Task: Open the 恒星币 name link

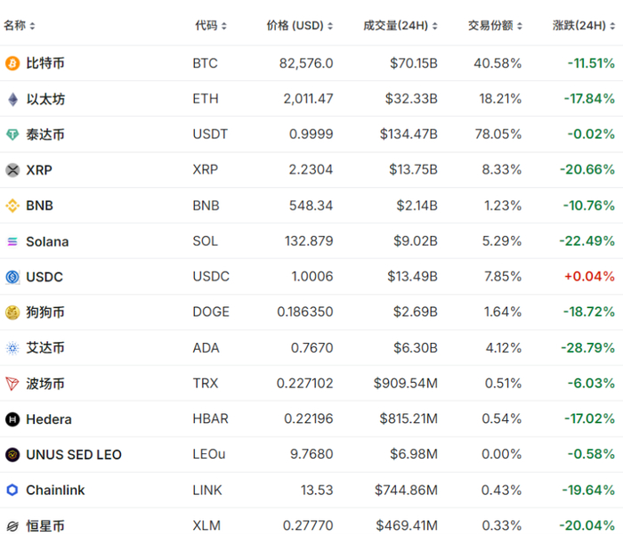Action: tap(45, 526)
